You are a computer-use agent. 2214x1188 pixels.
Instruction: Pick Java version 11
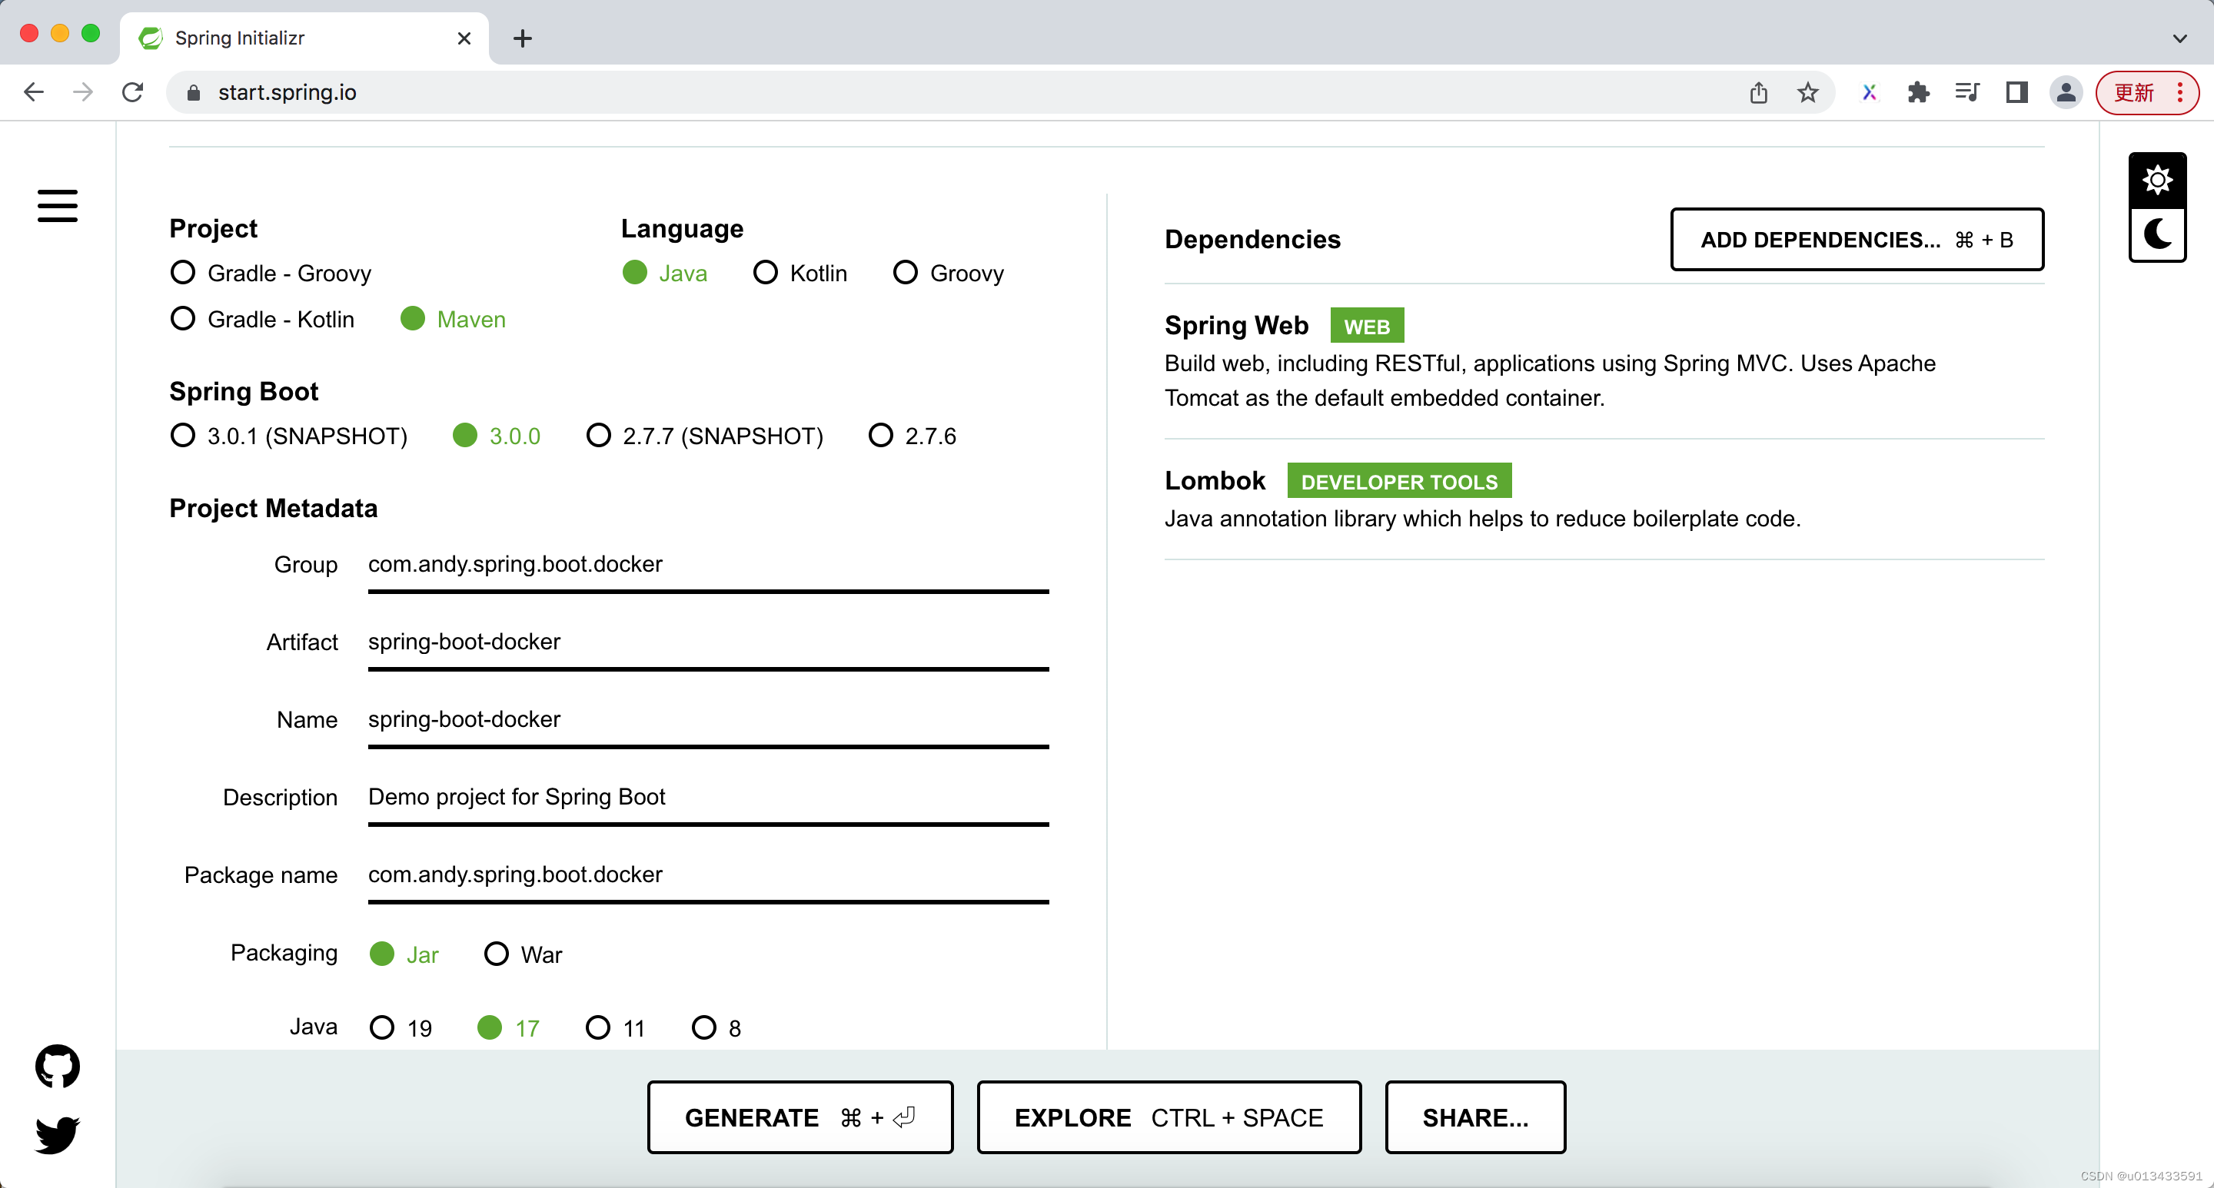coord(615,1028)
